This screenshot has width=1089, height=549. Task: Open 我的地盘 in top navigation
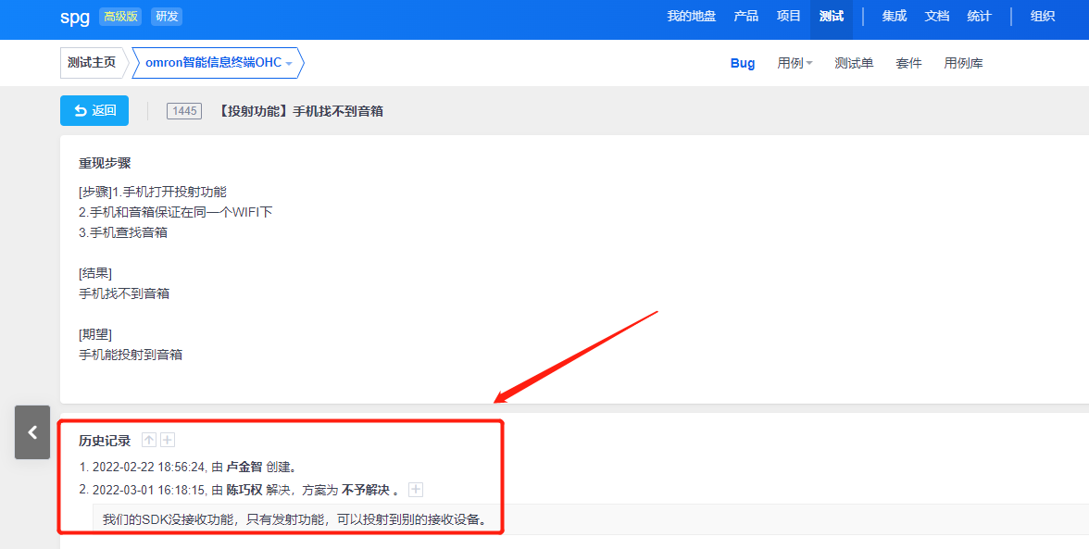pyautogui.click(x=691, y=17)
